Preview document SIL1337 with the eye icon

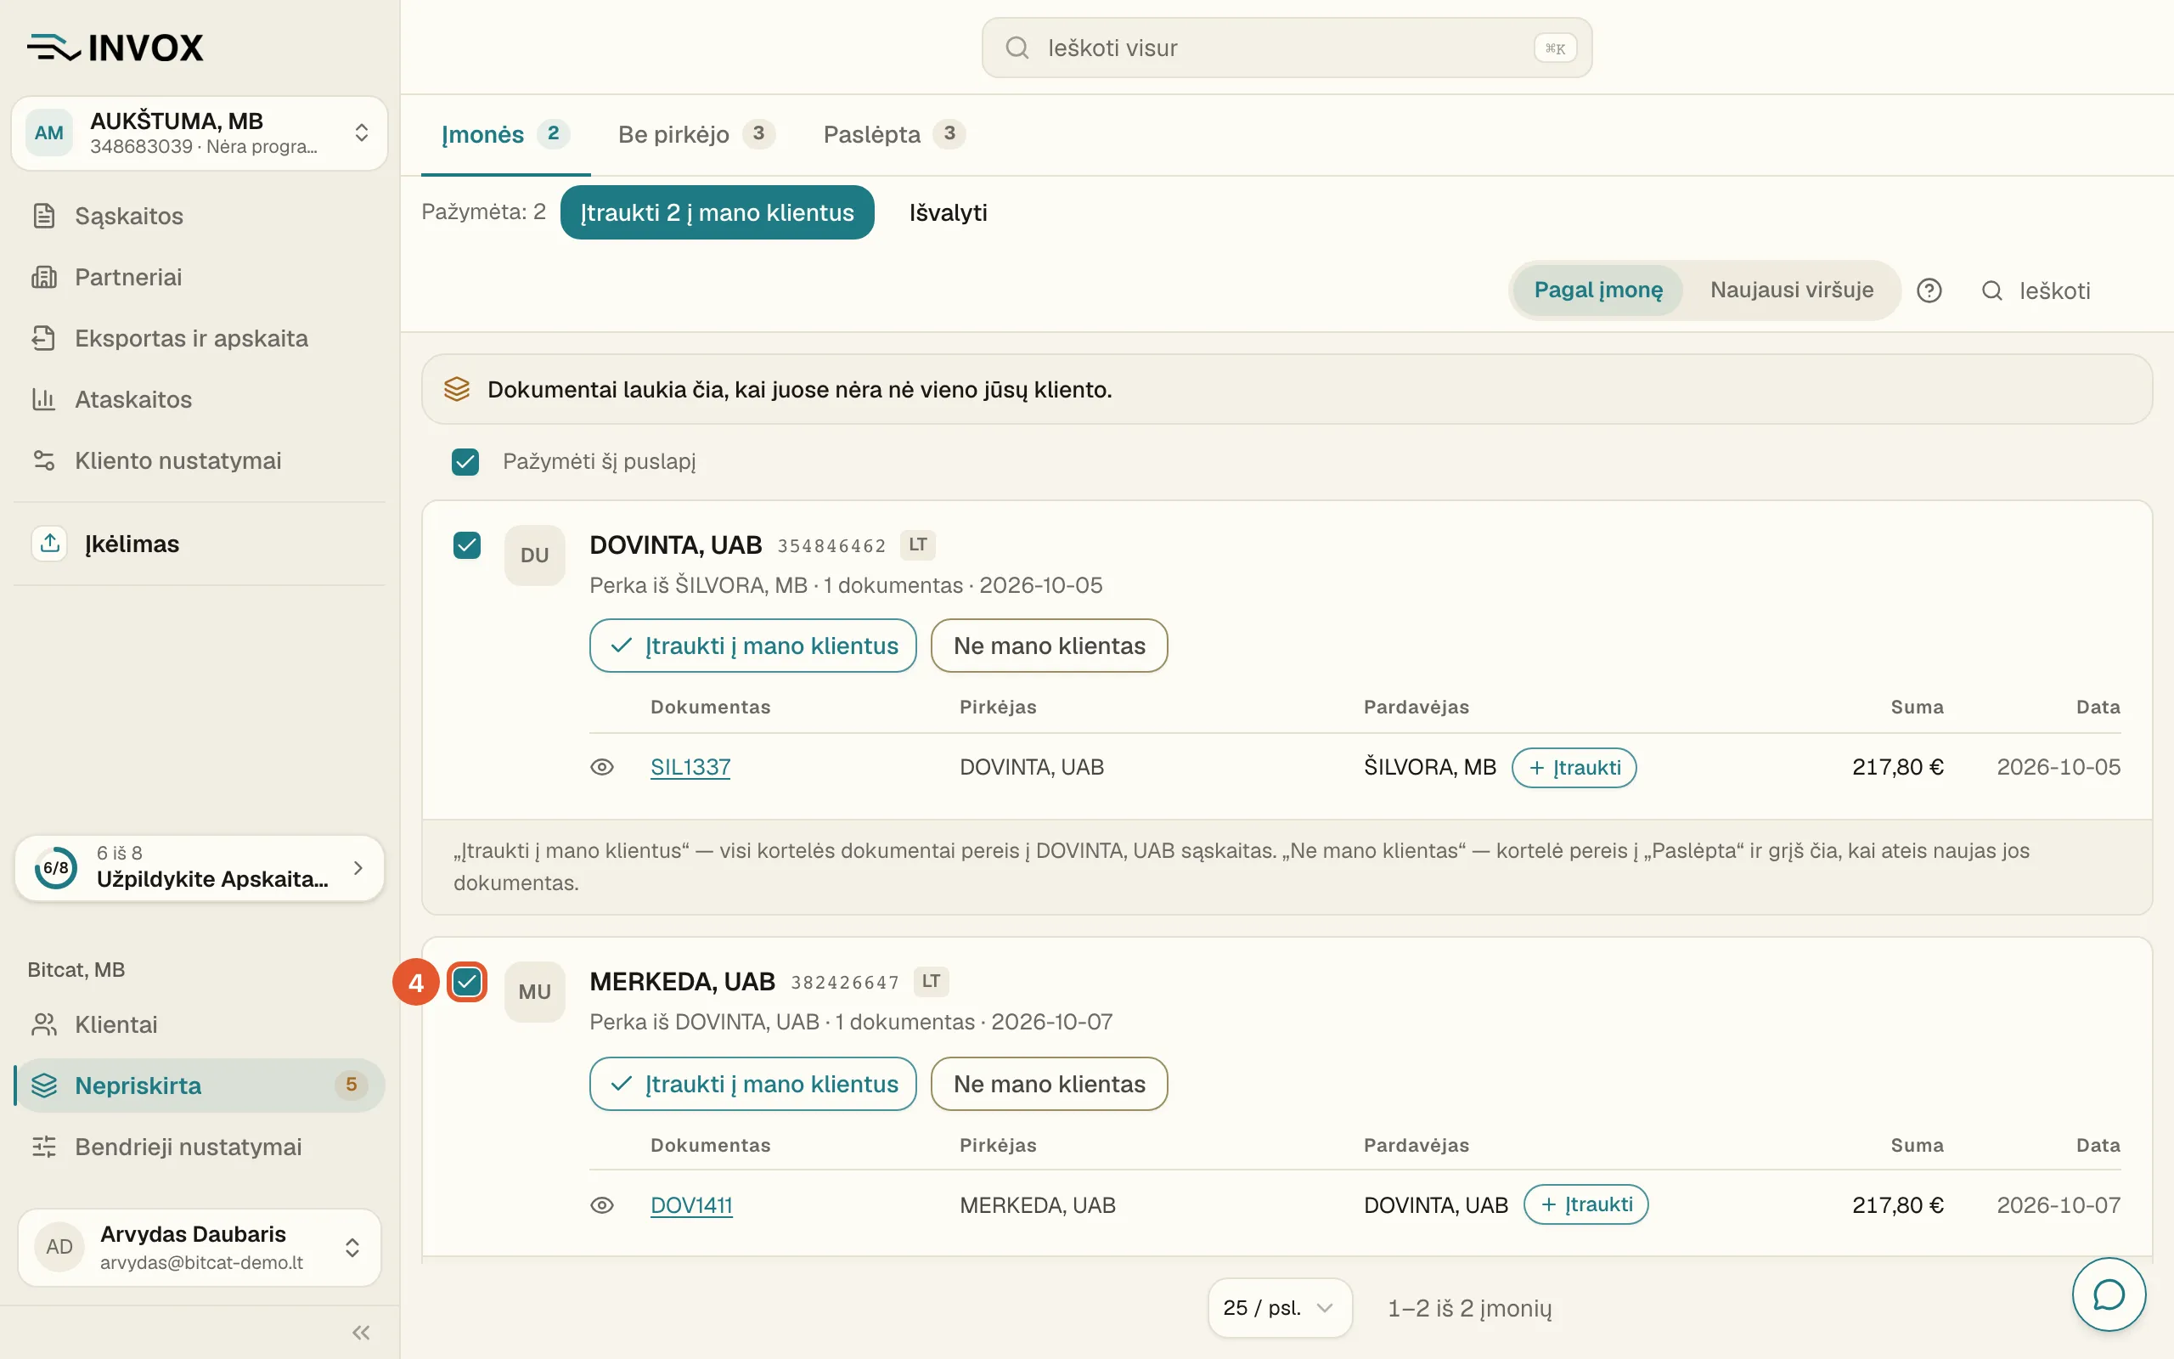tap(602, 768)
